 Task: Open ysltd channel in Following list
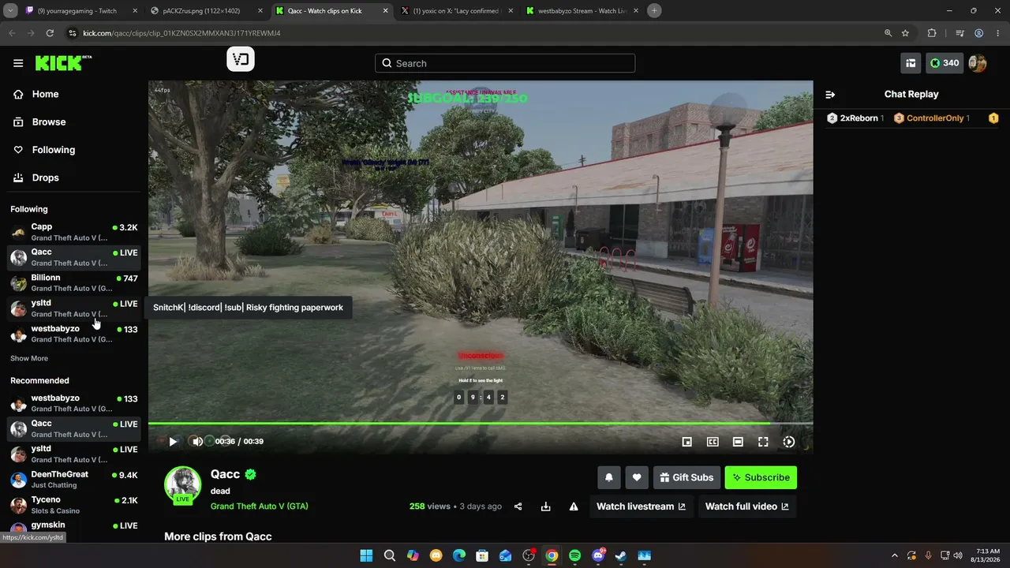tap(74, 308)
